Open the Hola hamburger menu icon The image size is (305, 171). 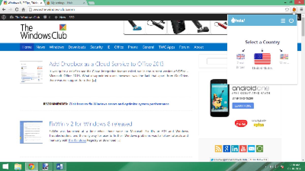283,21
